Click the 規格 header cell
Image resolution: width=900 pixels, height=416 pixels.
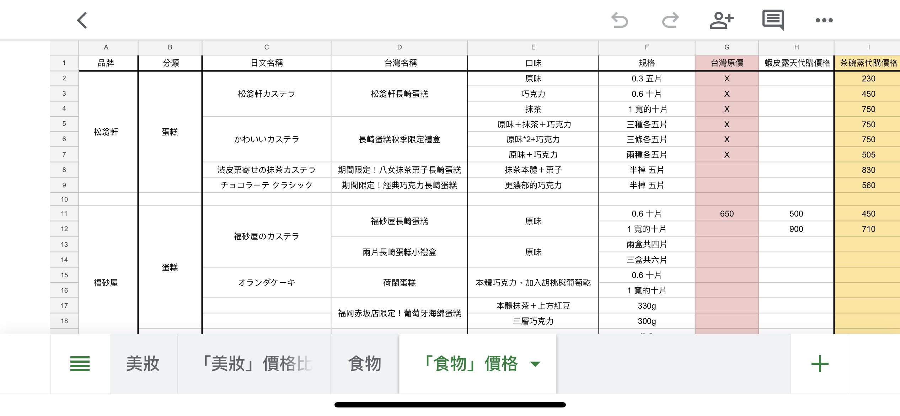pos(647,63)
